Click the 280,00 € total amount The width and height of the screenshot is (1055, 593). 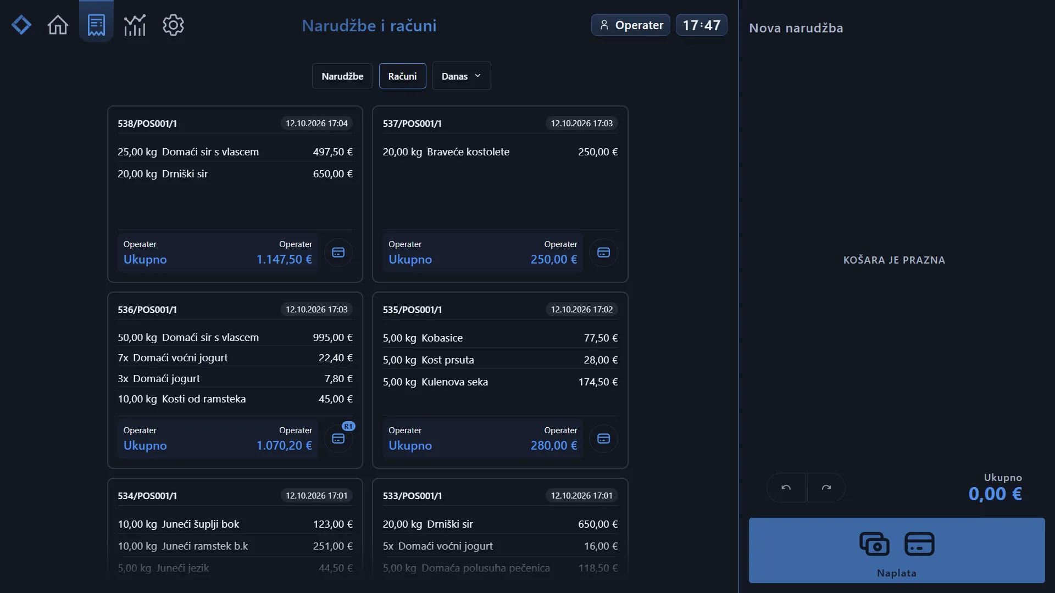pos(554,446)
